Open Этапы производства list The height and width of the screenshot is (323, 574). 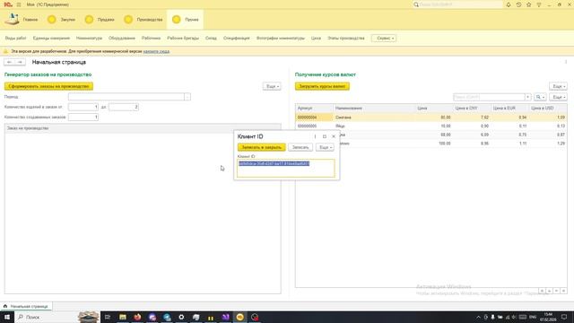pyautogui.click(x=346, y=38)
